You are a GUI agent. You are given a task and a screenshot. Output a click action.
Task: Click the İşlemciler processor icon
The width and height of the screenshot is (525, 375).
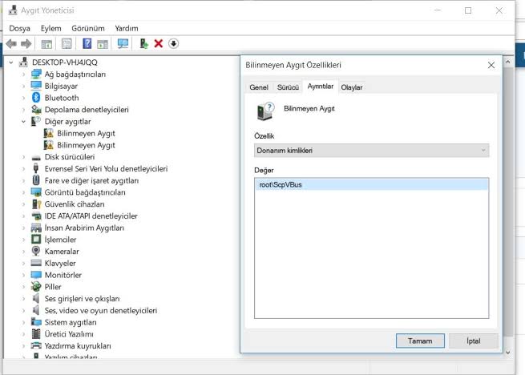coord(36,239)
